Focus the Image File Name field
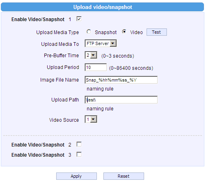 (121, 80)
